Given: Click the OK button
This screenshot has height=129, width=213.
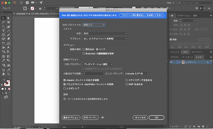Looking at the screenshot, I should point(157,117).
